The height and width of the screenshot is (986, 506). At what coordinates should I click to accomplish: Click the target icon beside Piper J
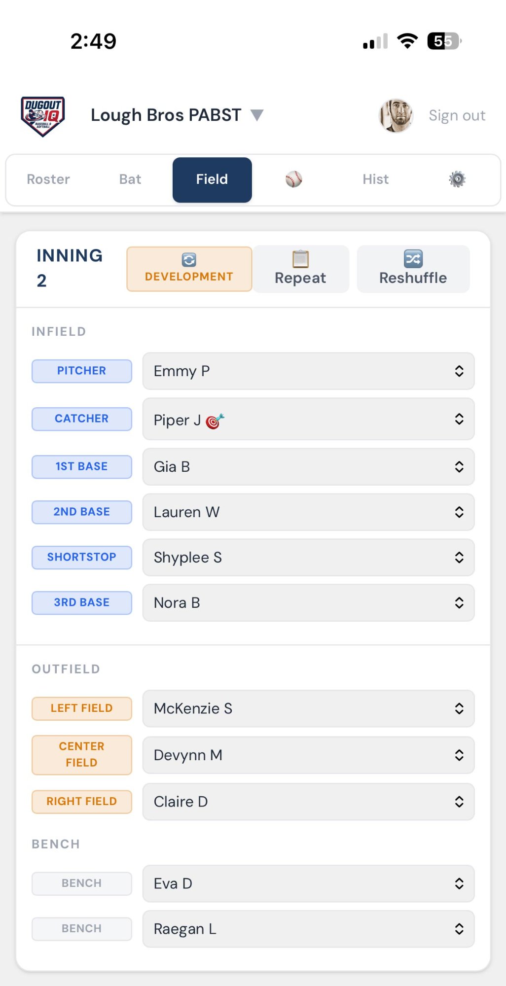click(215, 421)
